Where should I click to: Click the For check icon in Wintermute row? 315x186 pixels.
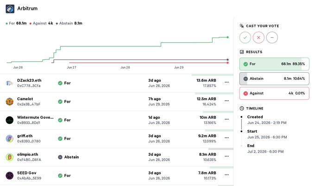click(60, 120)
